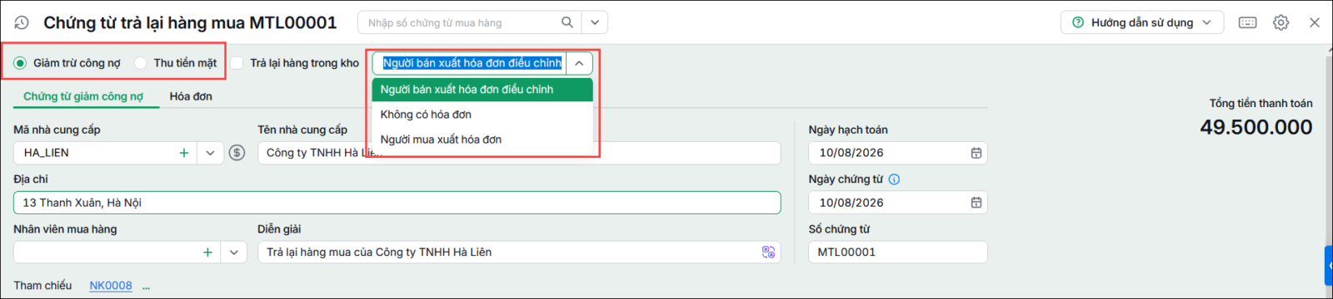Open calendar for Ngày chứng từ

coord(976,203)
